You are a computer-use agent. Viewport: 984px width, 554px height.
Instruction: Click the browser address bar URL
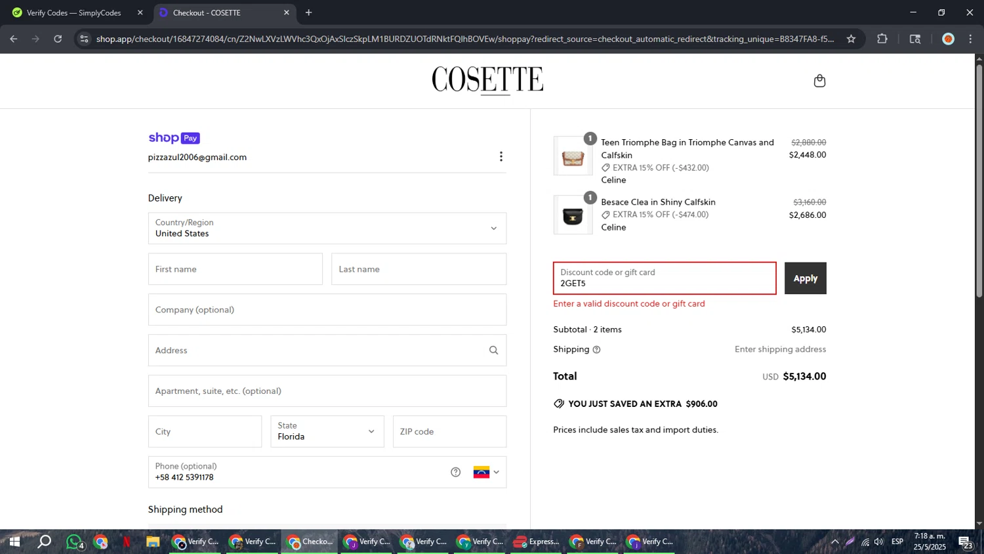[465, 39]
